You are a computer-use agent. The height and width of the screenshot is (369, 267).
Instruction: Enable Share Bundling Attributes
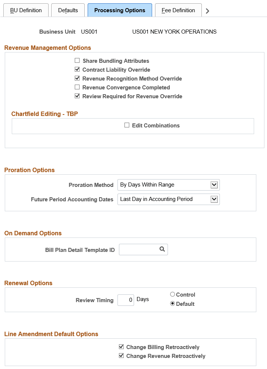click(77, 61)
